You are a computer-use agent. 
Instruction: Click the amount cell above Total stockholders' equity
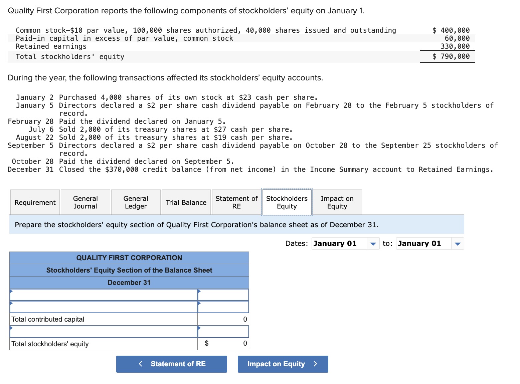click(x=223, y=332)
